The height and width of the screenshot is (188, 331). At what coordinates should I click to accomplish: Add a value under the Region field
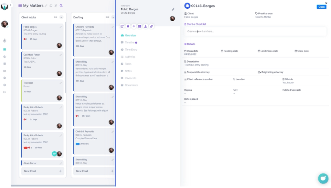185,94
